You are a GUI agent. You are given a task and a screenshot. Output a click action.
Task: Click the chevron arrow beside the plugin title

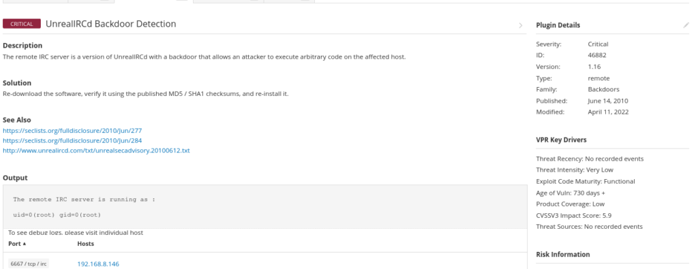click(x=520, y=25)
